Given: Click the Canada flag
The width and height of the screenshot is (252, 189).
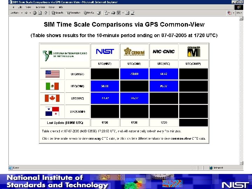Looking at the screenshot, I should (x=52, y=98).
